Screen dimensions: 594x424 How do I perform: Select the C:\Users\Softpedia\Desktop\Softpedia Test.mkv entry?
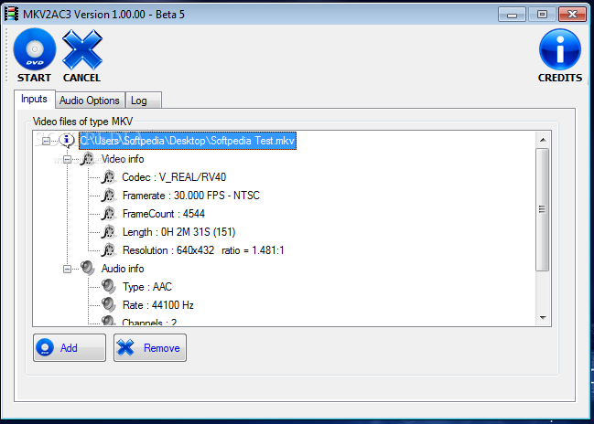(188, 141)
